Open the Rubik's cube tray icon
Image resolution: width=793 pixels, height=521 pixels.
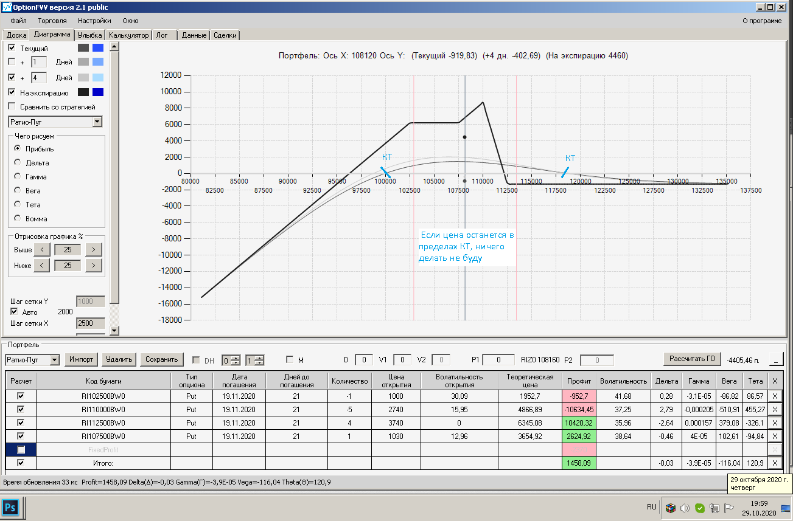(x=670, y=508)
